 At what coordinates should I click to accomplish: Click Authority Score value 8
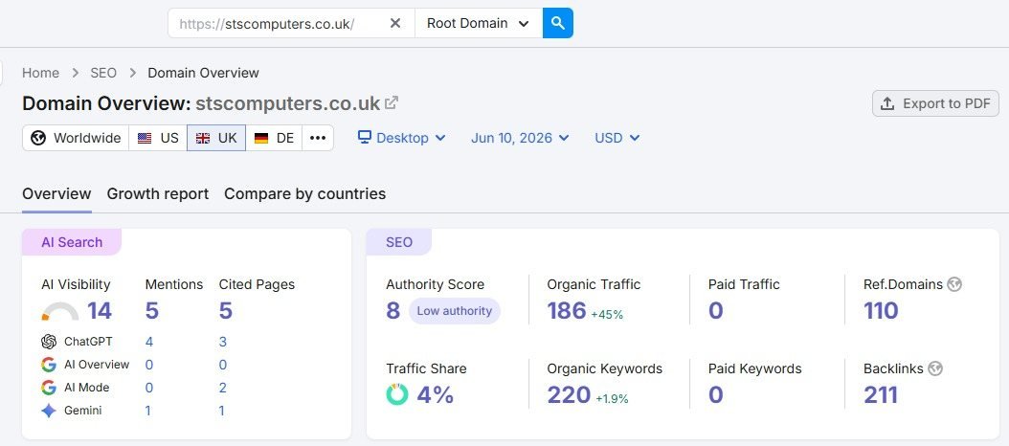(393, 311)
